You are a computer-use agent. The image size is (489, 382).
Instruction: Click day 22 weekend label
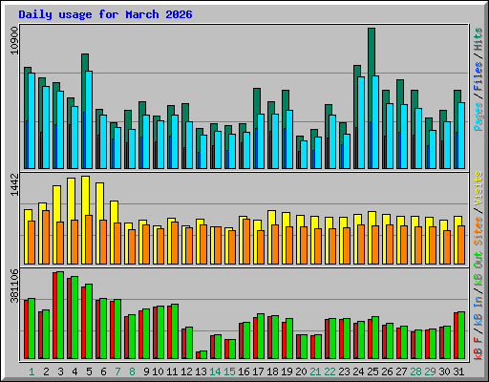click(330, 371)
